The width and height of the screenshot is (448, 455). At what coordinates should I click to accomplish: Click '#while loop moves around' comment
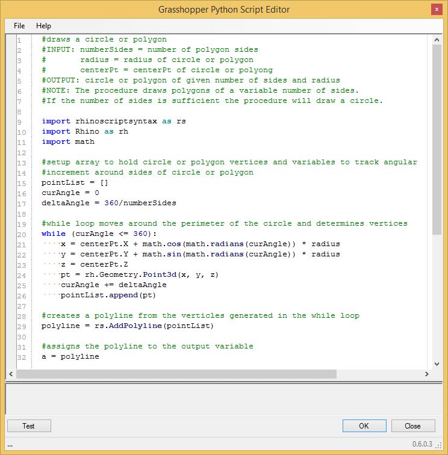tap(225, 223)
